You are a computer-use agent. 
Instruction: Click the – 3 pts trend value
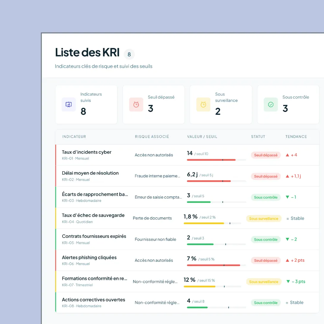tap(298, 282)
